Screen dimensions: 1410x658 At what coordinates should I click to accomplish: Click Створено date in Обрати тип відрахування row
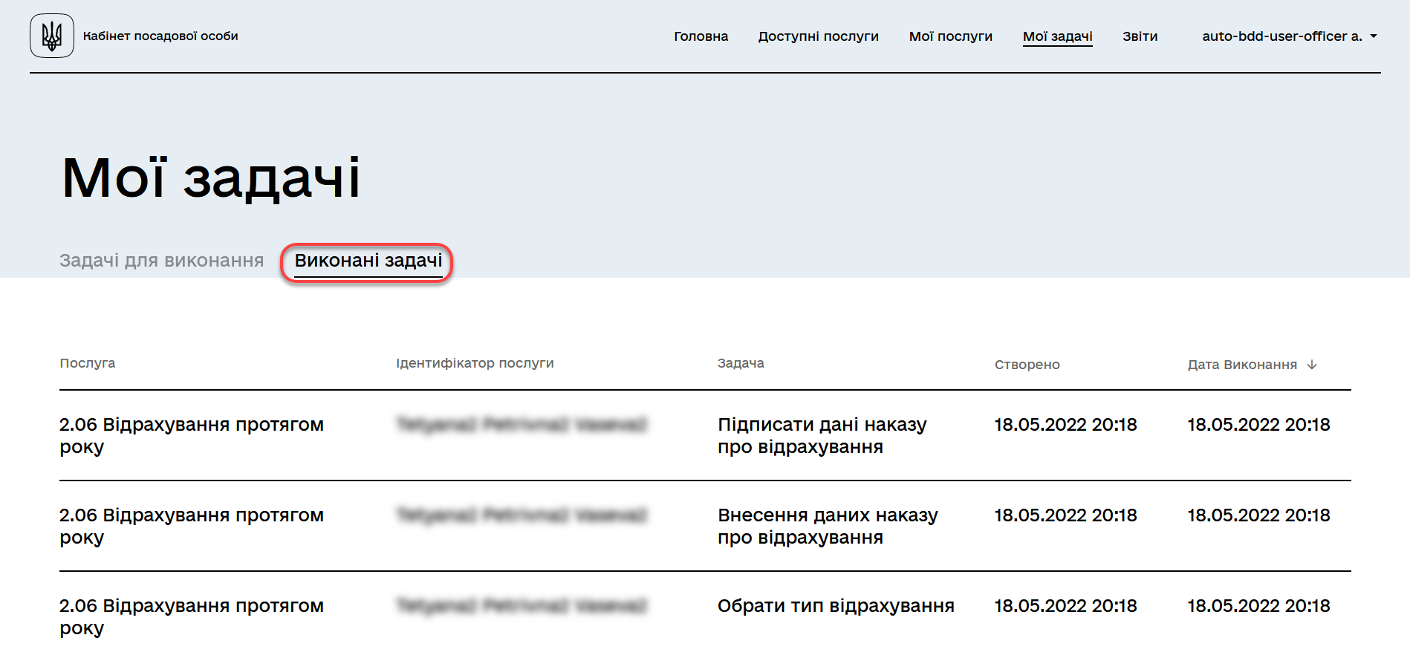click(1065, 606)
